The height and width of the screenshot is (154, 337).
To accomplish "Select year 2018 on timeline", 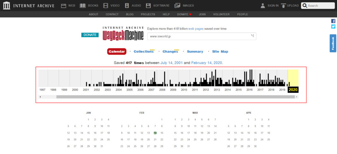I will tap(271, 90).
